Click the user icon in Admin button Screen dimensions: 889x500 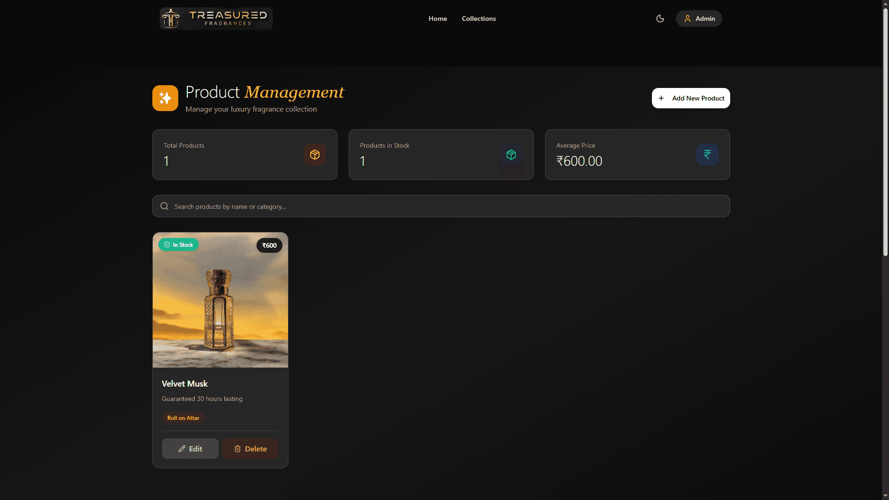point(688,19)
